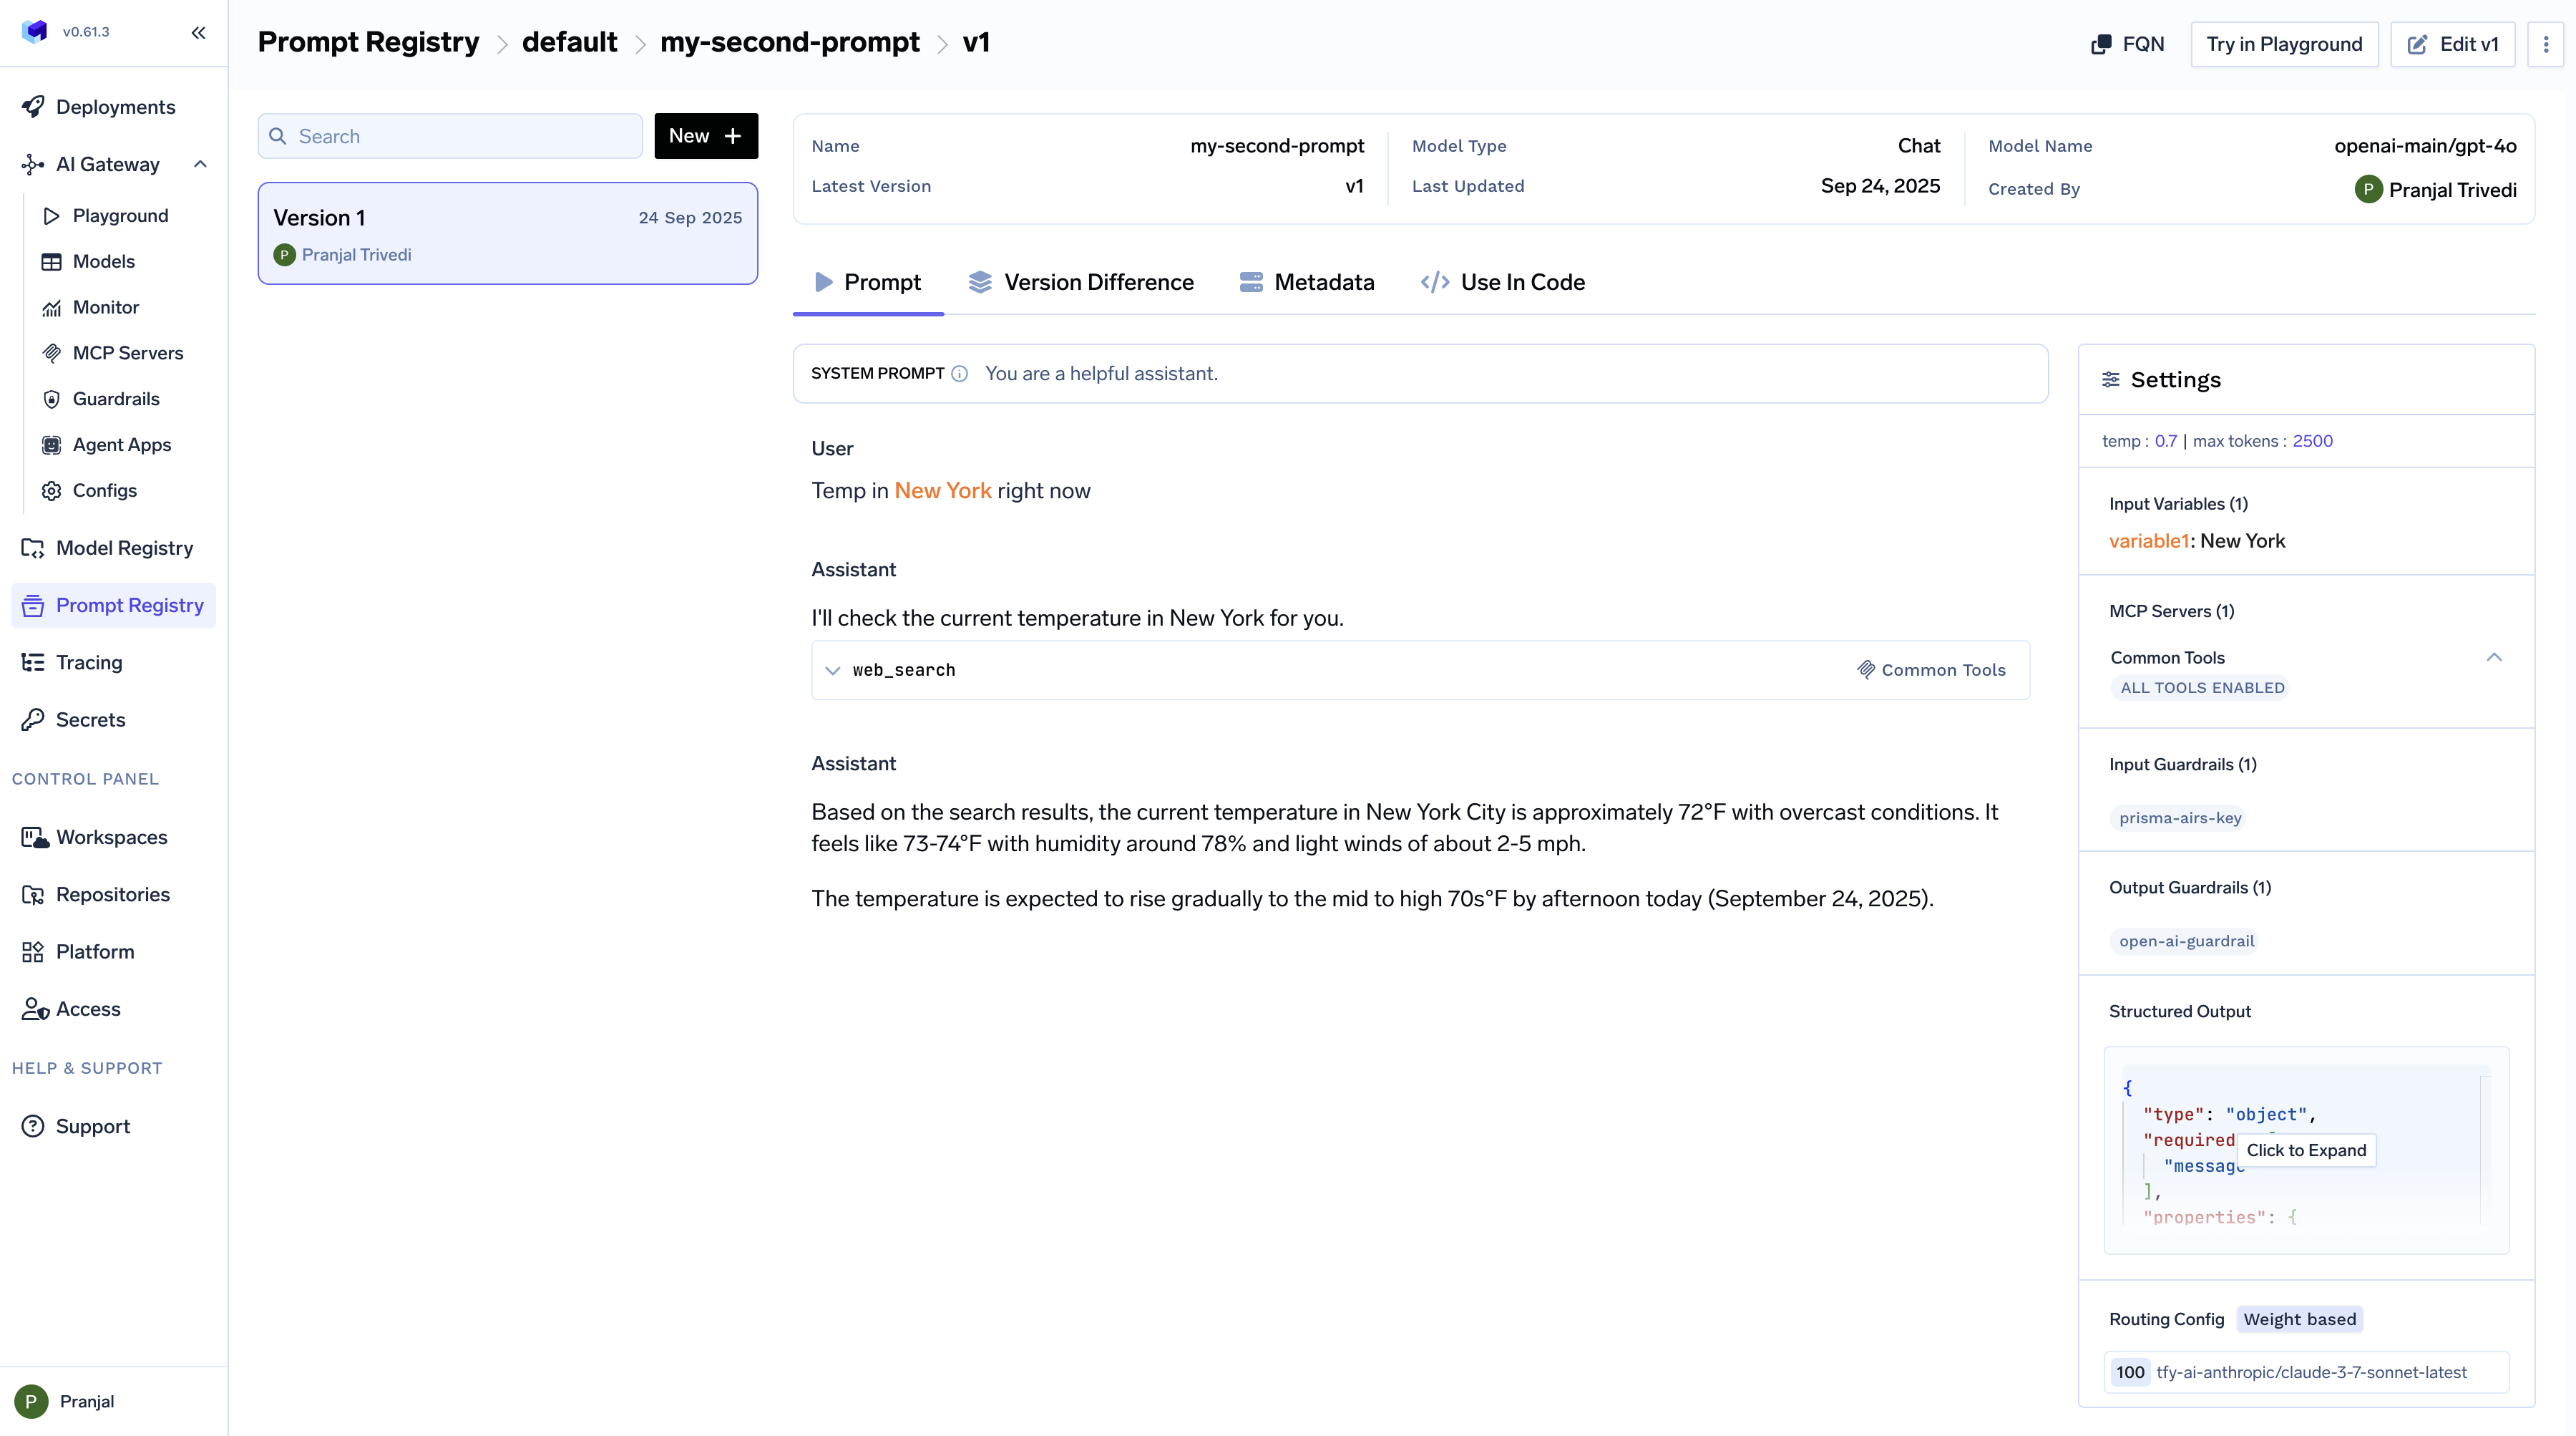Image resolution: width=2576 pixels, height=1436 pixels.
Task: Switch to the Metadata tab
Action: (1307, 282)
